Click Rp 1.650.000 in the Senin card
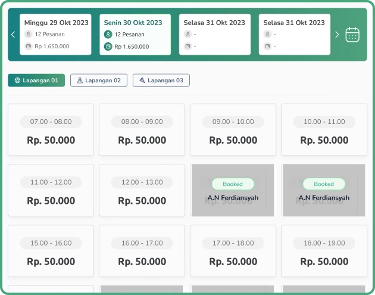 (x=132, y=46)
